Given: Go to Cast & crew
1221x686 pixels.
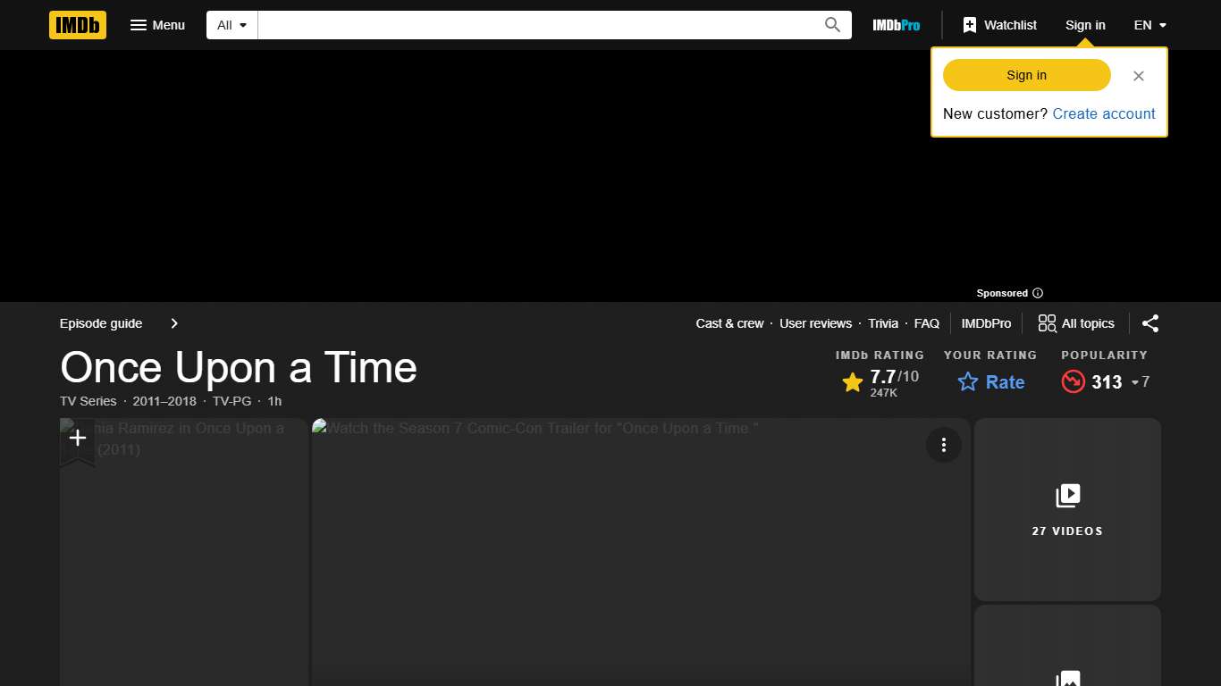Looking at the screenshot, I should coord(729,323).
